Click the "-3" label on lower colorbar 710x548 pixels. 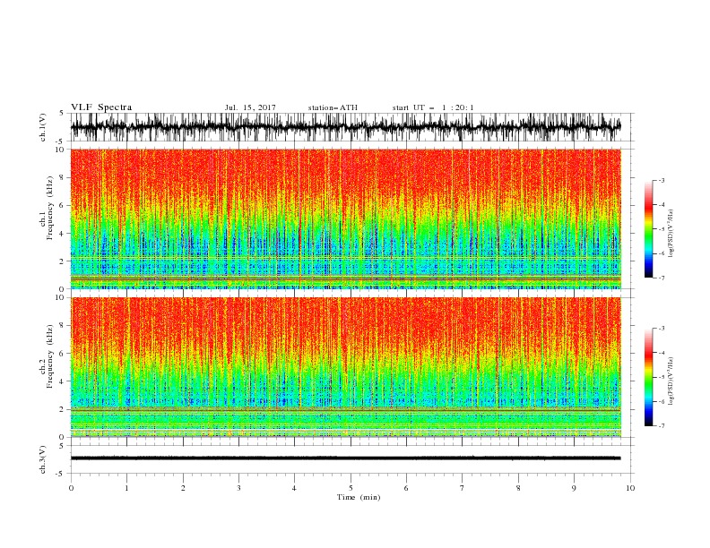661,329
